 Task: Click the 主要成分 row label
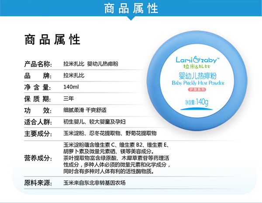38,133
